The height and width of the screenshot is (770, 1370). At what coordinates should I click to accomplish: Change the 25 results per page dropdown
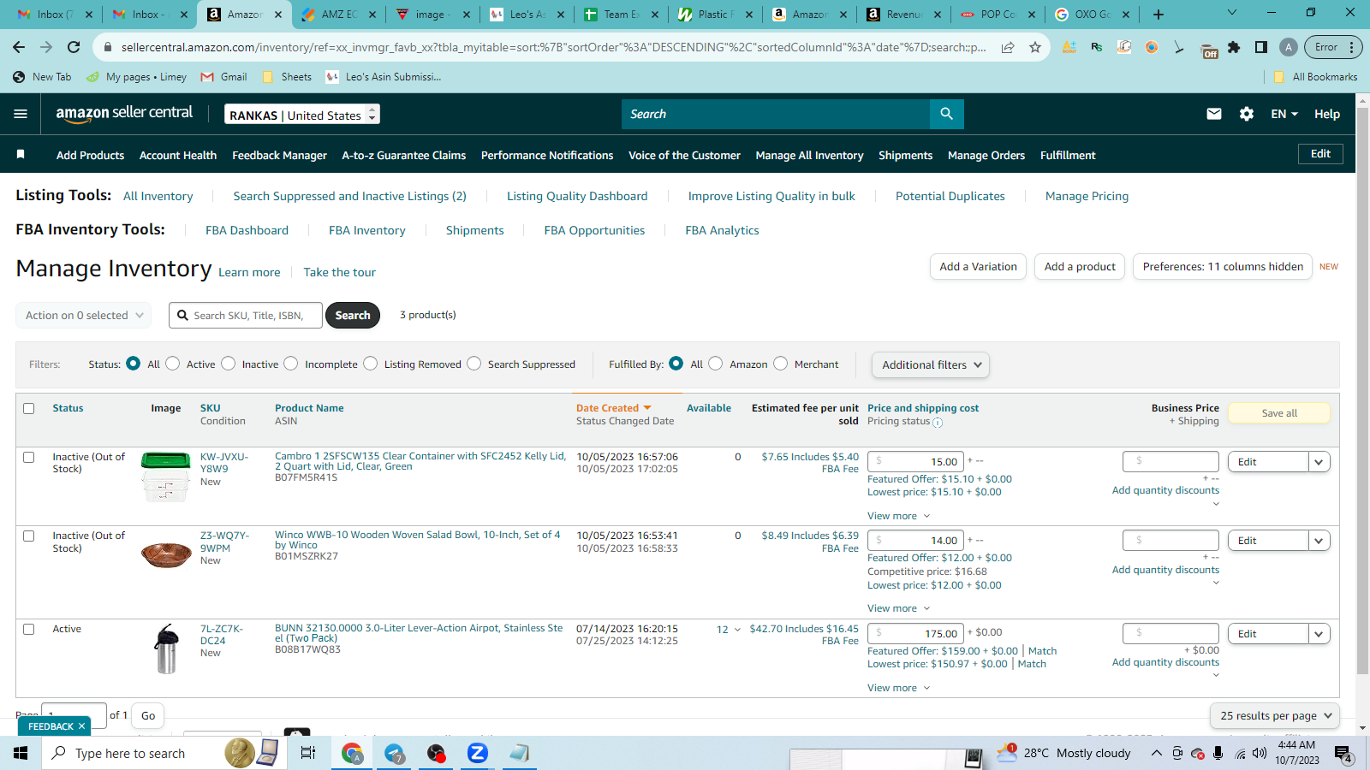[x=1275, y=715]
